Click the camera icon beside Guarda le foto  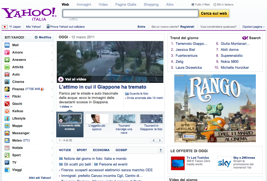coord(127,94)
